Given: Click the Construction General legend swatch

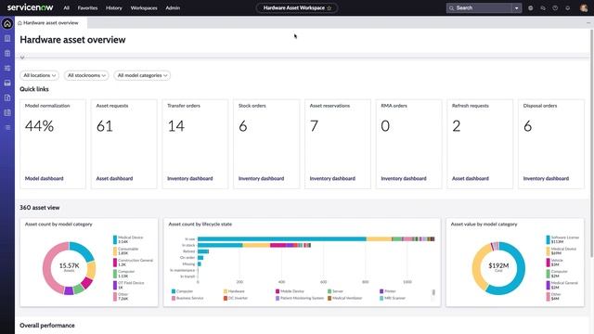Looking at the screenshot, I should click(x=115, y=263).
